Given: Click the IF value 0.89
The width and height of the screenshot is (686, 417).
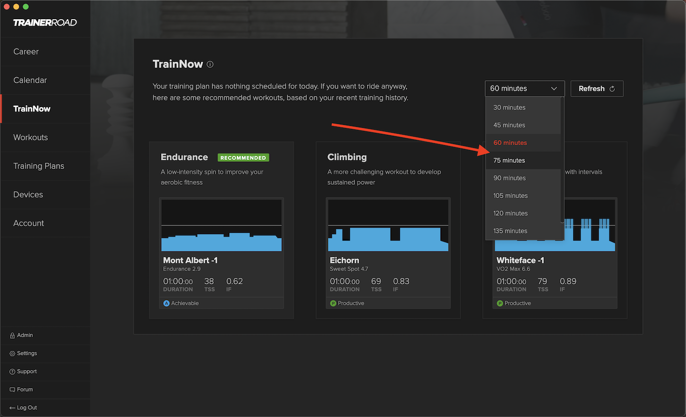Looking at the screenshot, I should coord(568,281).
